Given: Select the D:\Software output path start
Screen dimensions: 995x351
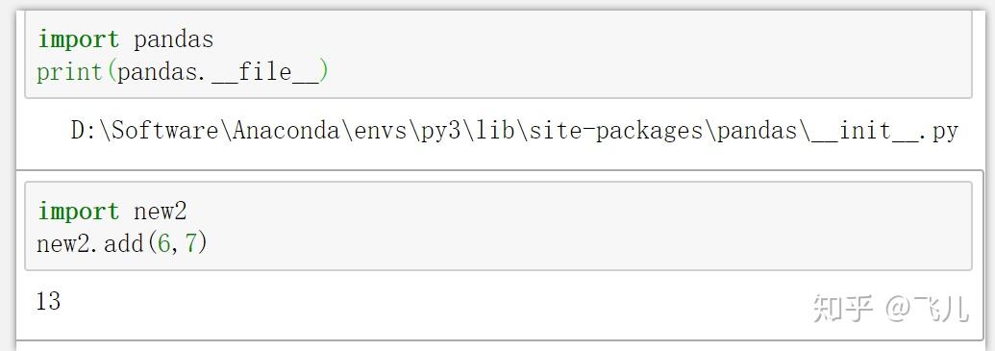Looking at the screenshot, I should coord(144,132).
